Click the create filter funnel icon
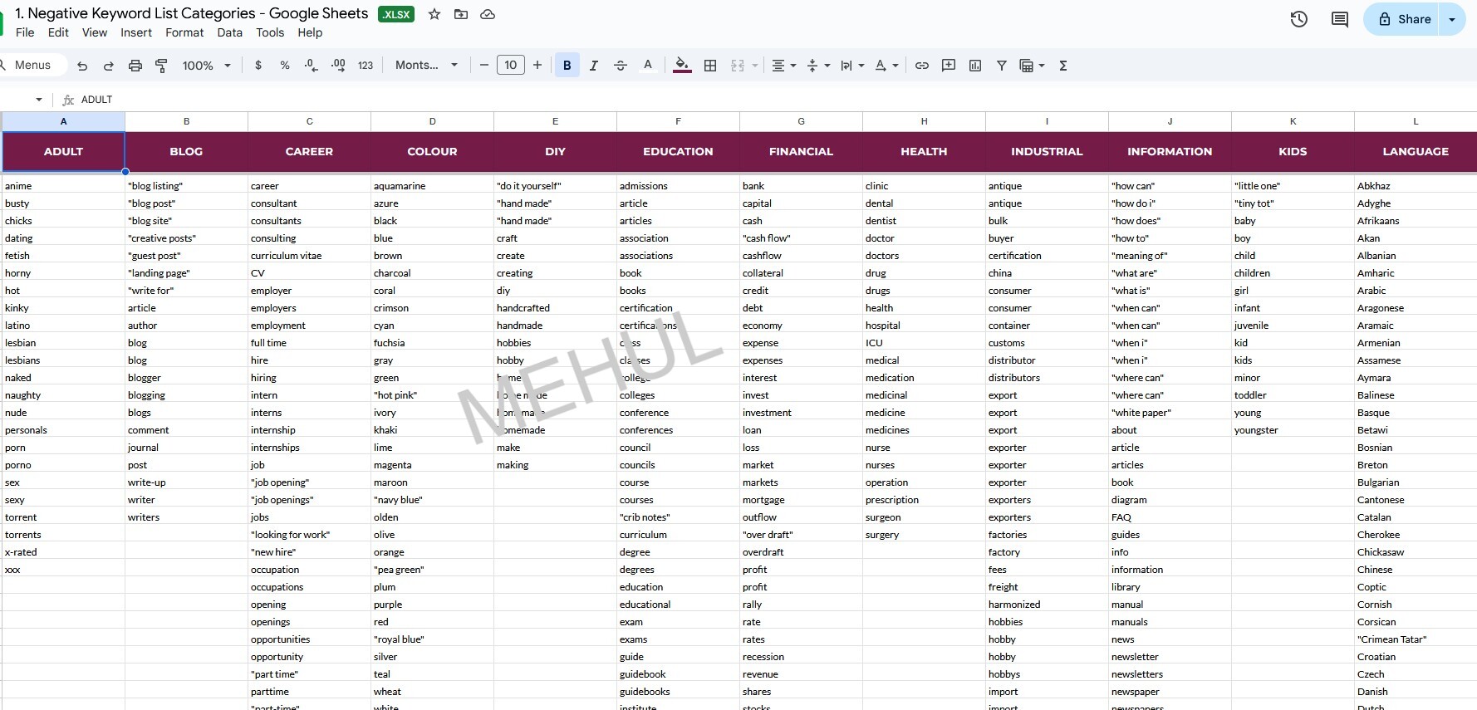Viewport: 1477px width, 710px height. coord(1002,66)
